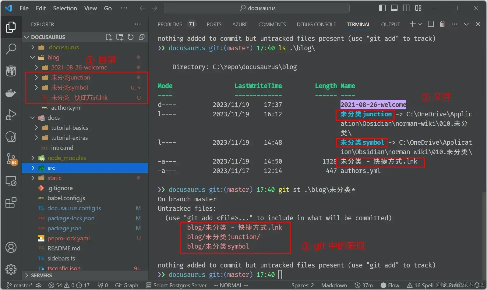The image size is (487, 290).
Task: Open the File menu
Action: click(x=24, y=8)
